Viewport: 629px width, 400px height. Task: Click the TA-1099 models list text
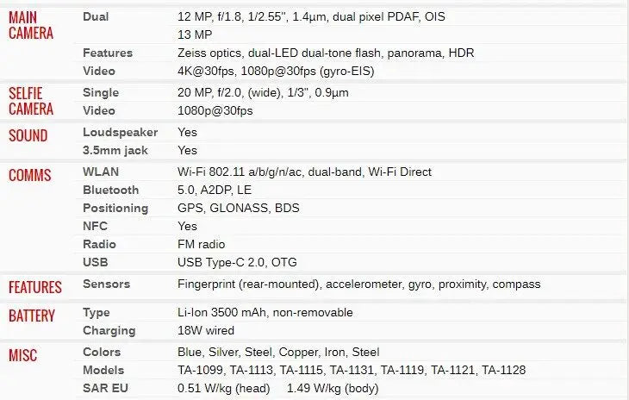[352, 370]
